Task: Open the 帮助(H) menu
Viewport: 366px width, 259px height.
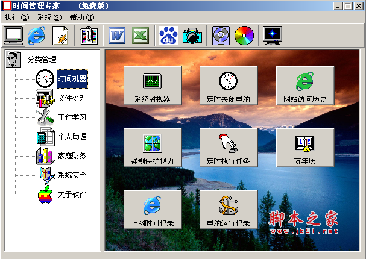Action: 82,17
